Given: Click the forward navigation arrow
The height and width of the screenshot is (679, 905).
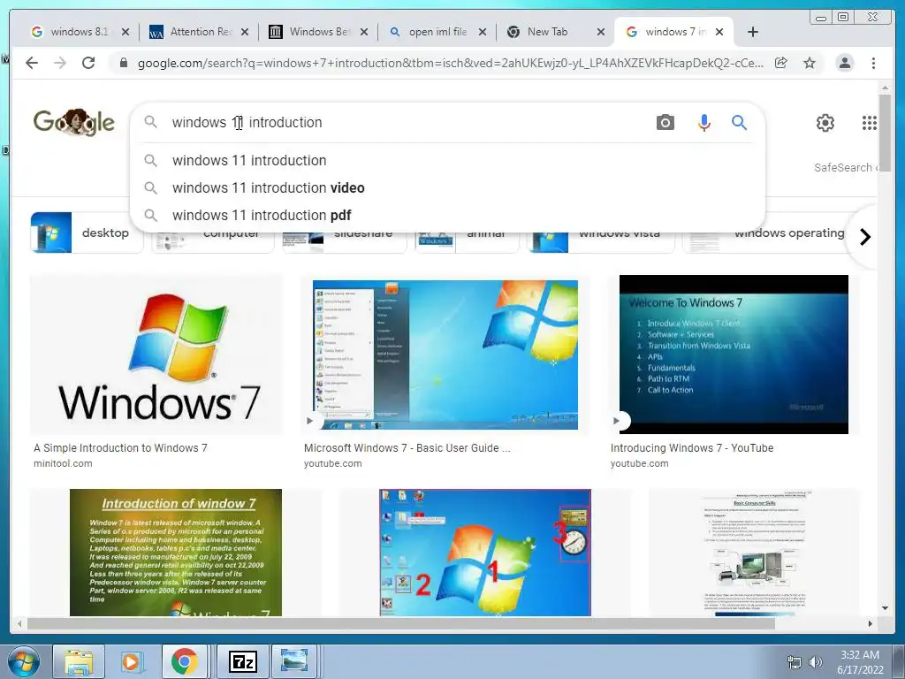Looking at the screenshot, I should click(x=60, y=63).
